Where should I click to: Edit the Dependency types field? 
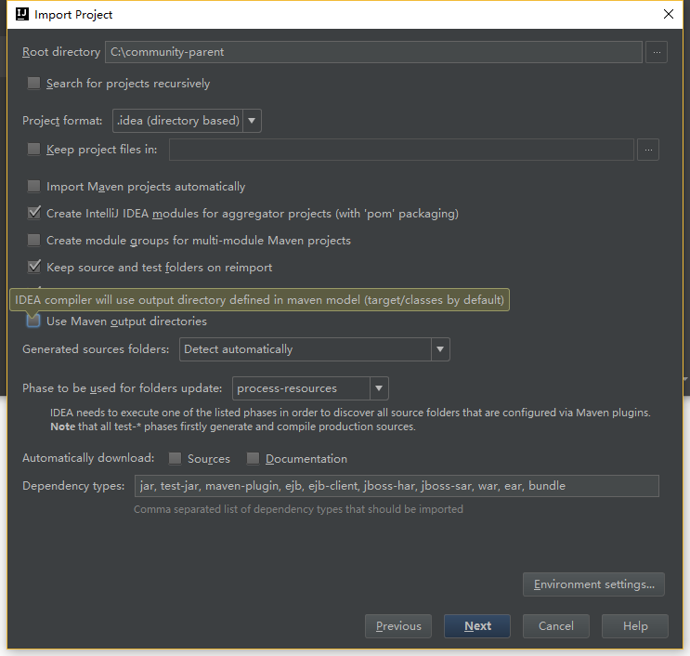(397, 486)
